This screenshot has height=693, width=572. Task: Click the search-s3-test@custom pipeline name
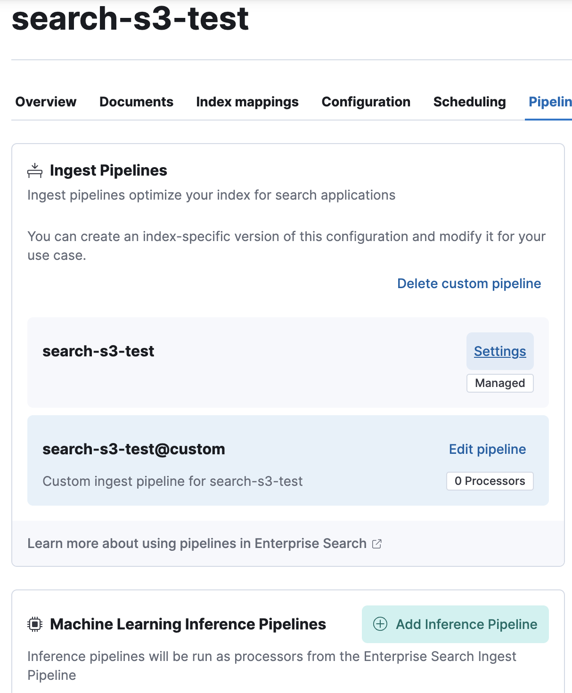134,449
